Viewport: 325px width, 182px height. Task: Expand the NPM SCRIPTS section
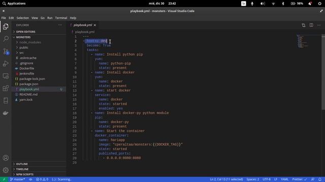(39, 174)
